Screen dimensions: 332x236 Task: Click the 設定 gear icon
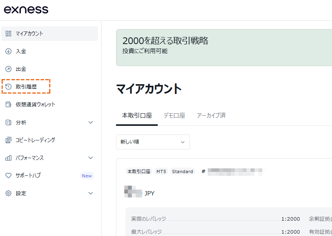click(x=8, y=193)
